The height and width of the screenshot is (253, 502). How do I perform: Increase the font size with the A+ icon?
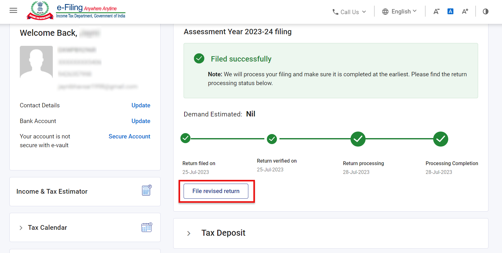pos(465,12)
